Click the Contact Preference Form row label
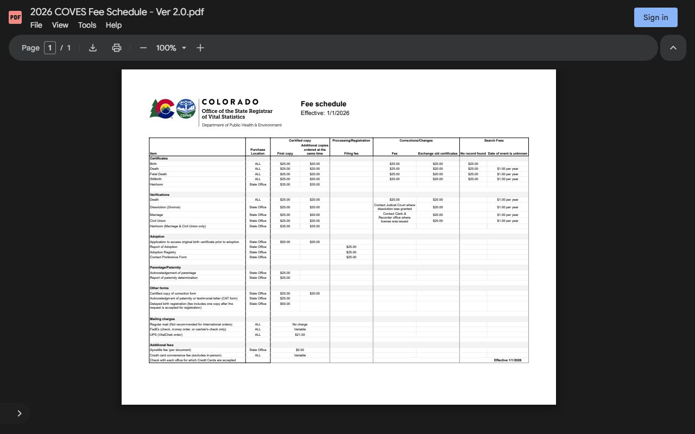Image resolution: width=695 pixels, height=434 pixels. [x=168, y=257]
